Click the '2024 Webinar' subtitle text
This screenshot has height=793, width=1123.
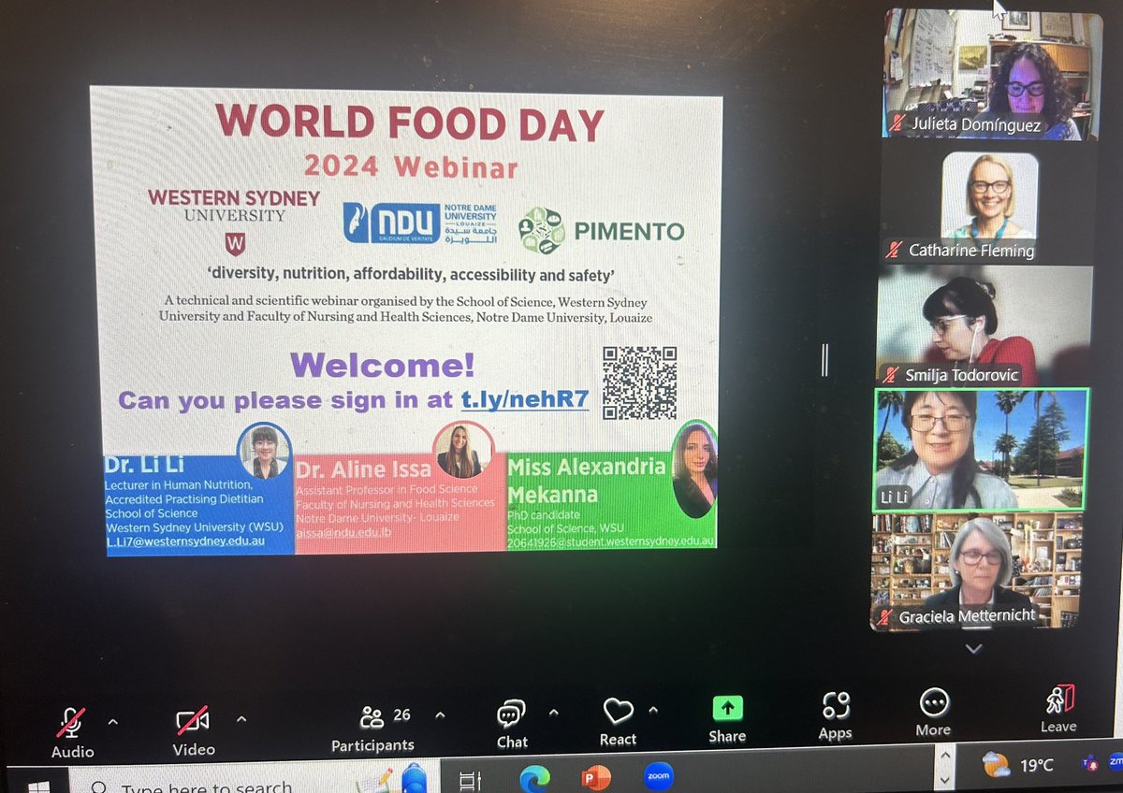tap(410, 166)
